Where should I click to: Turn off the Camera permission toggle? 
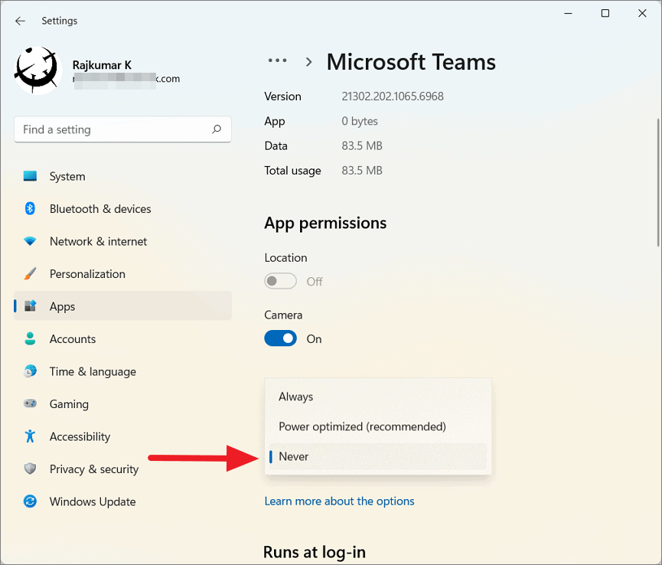pos(280,338)
